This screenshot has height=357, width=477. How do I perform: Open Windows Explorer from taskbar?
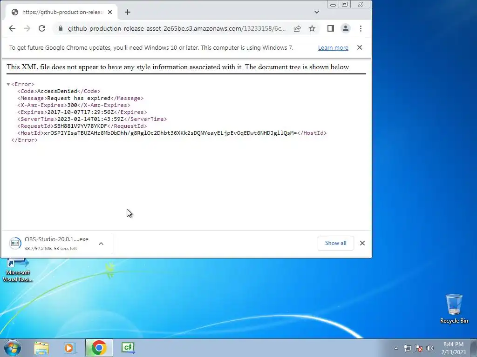tap(41, 348)
